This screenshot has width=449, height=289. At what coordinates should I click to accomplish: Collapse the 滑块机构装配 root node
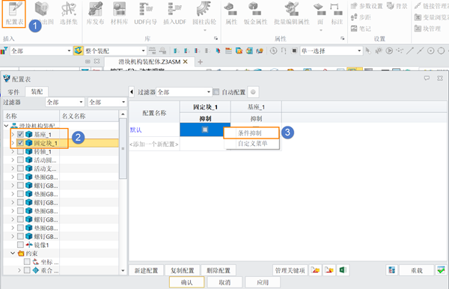click(6, 126)
